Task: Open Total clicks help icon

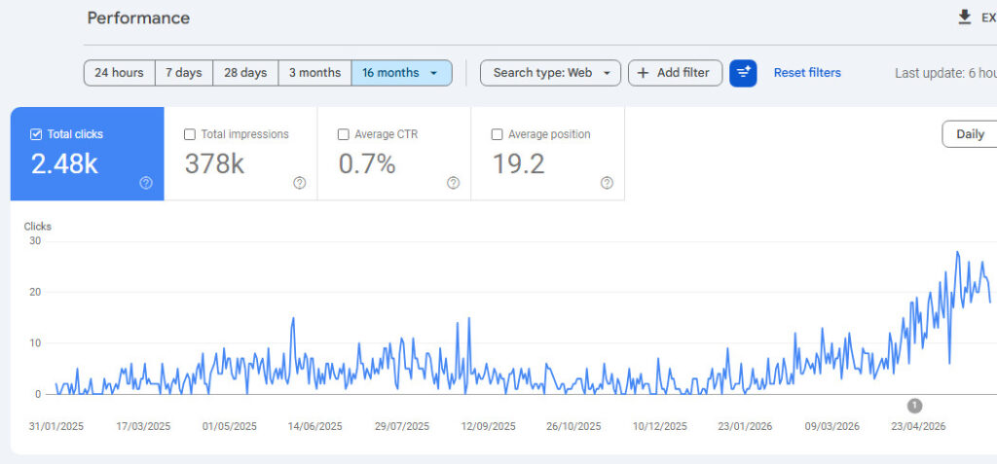Action: point(146,183)
